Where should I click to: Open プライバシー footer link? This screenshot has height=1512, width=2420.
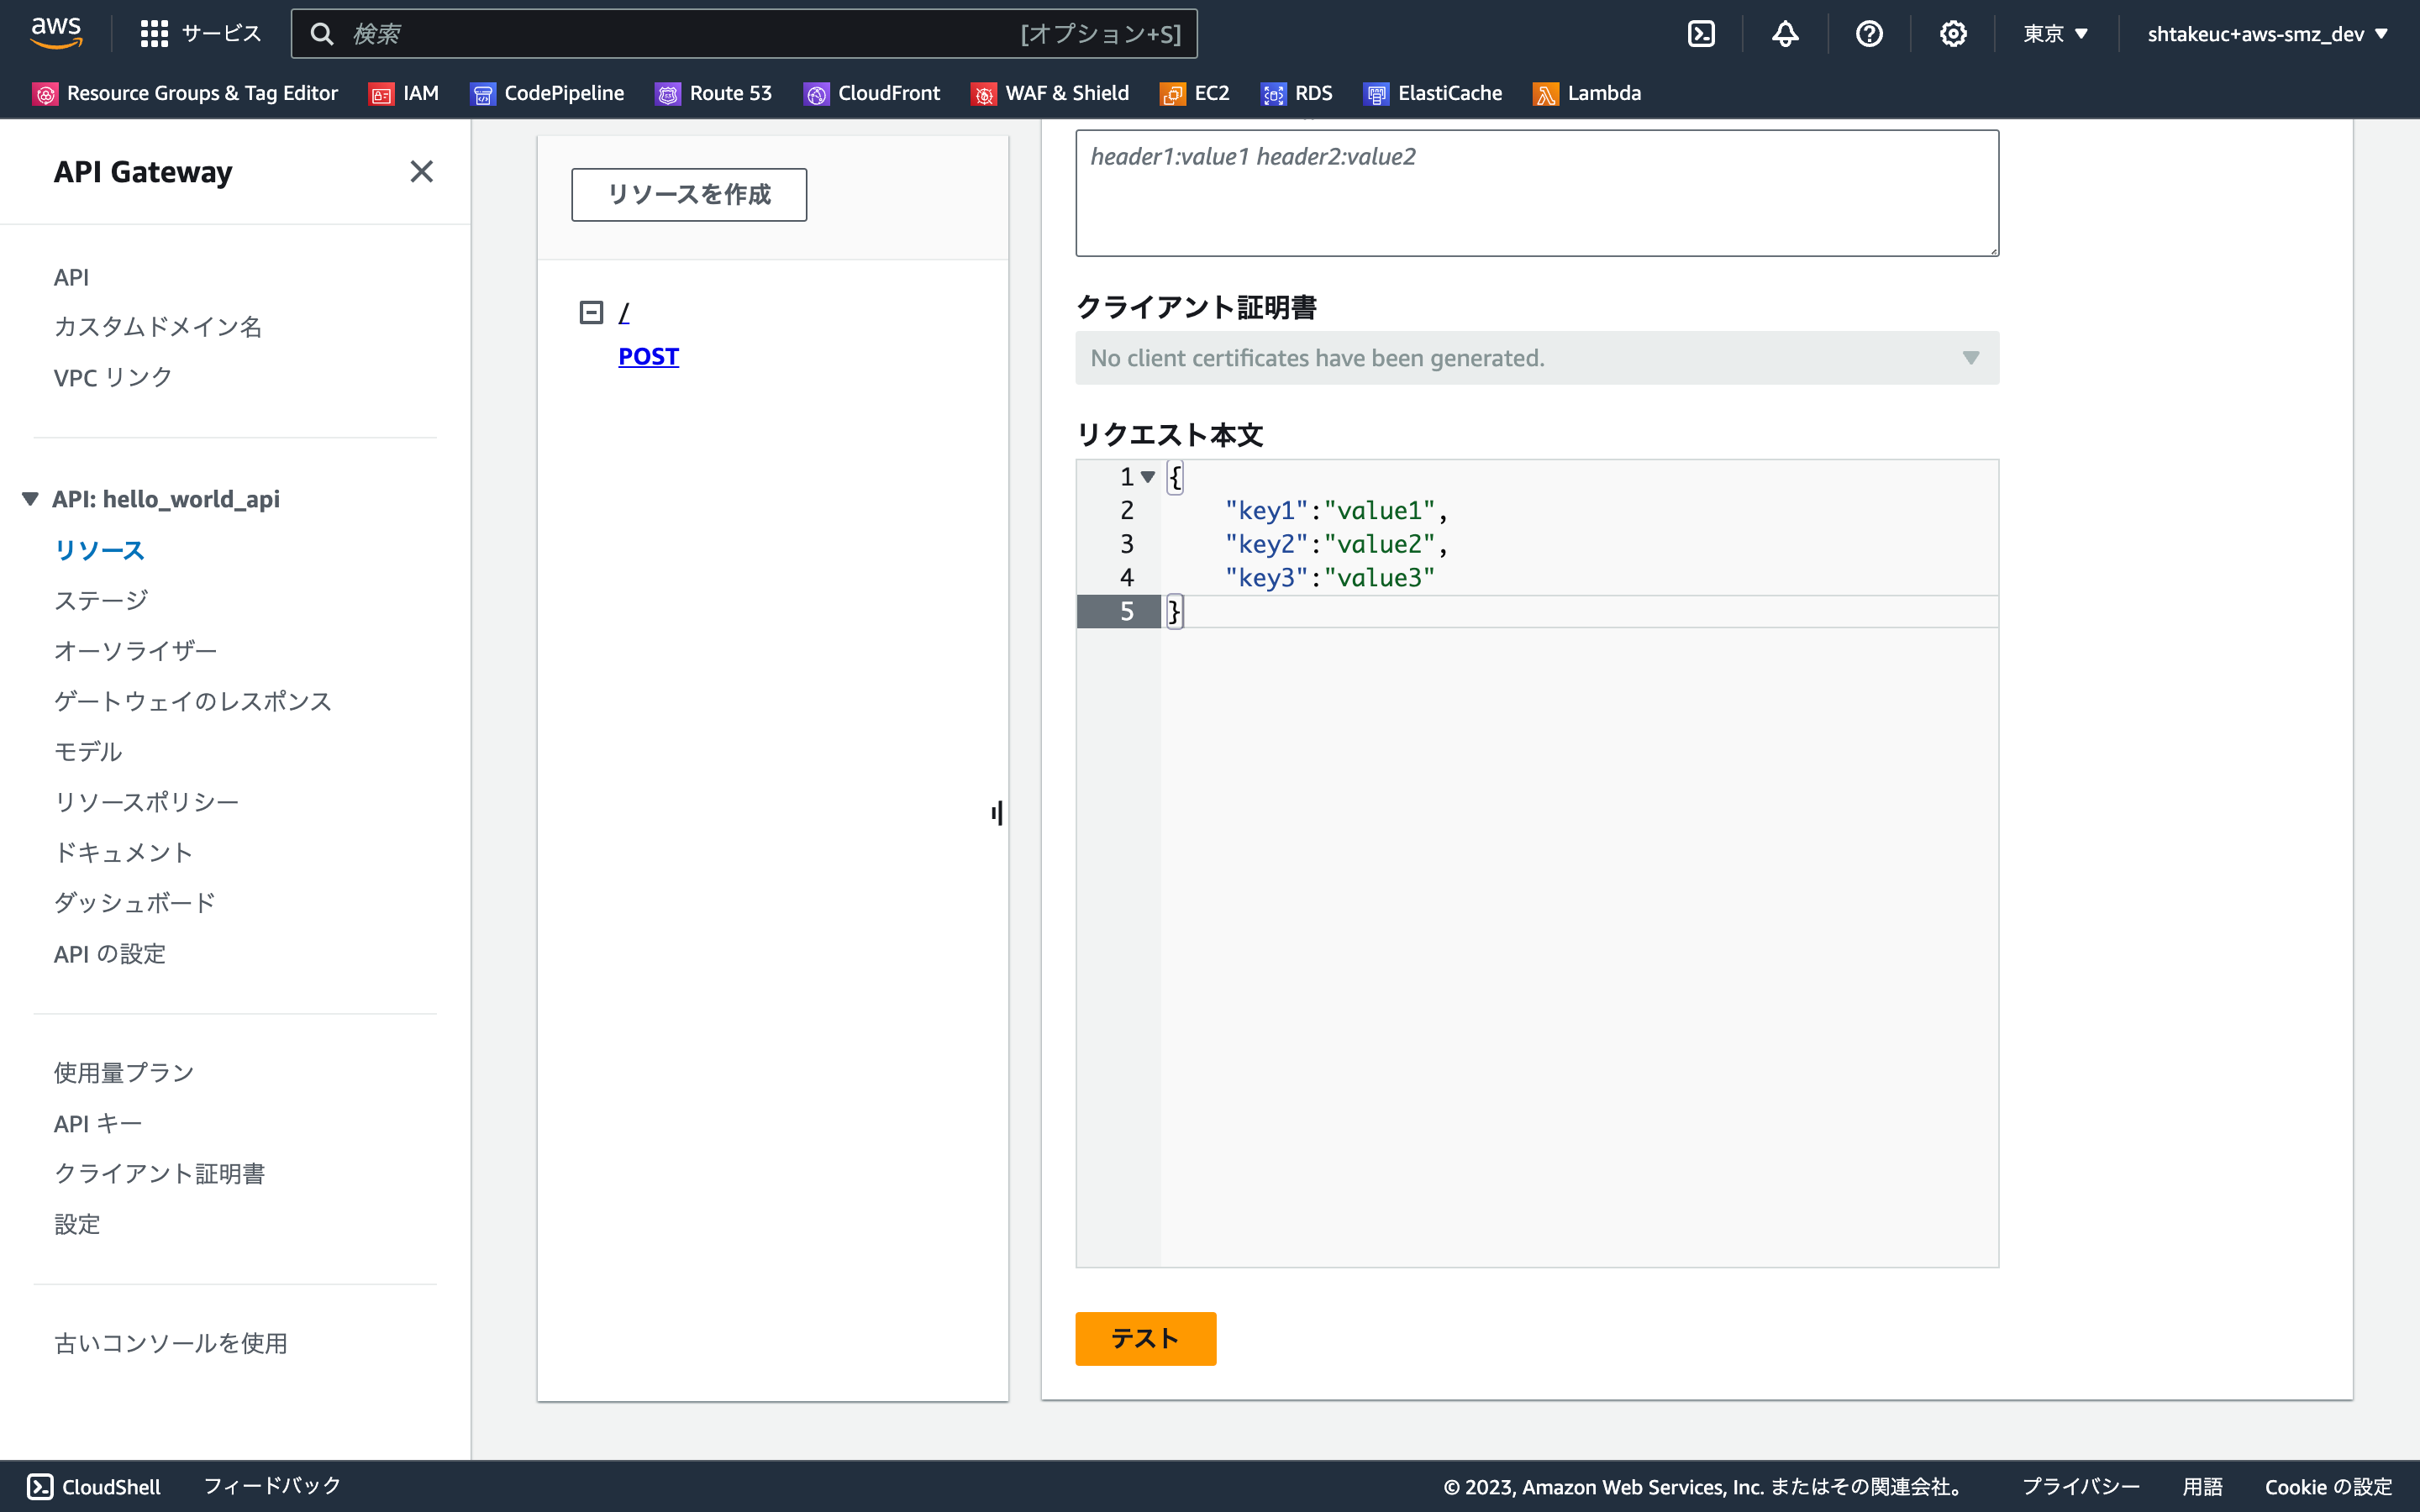pos(2081,1486)
